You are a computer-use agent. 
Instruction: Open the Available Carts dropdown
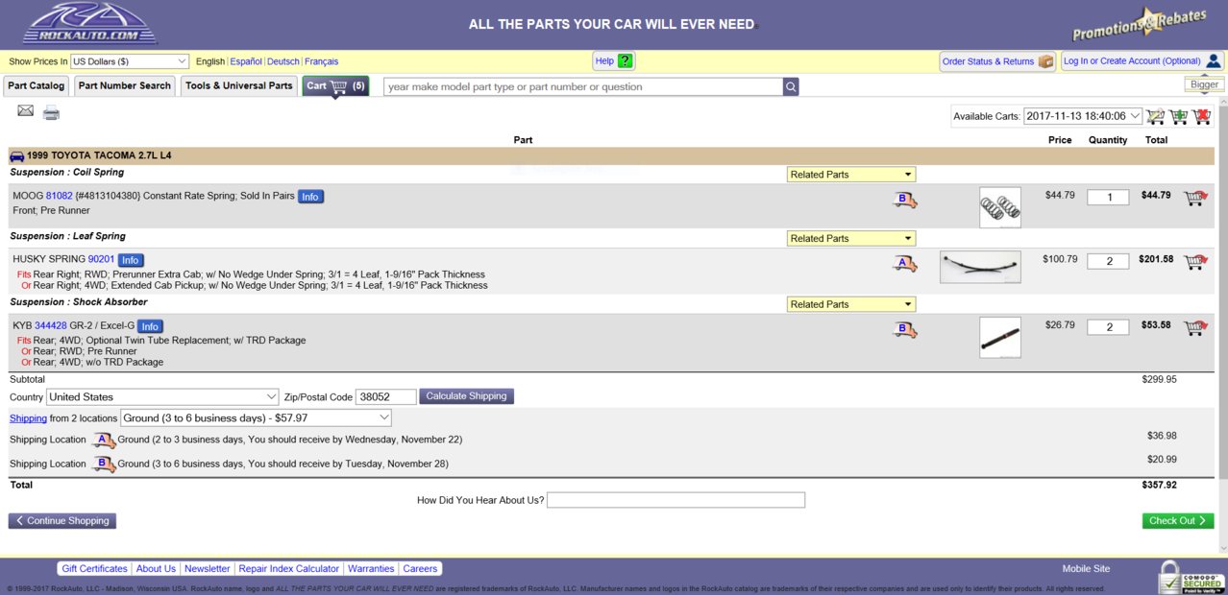(1083, 116)
